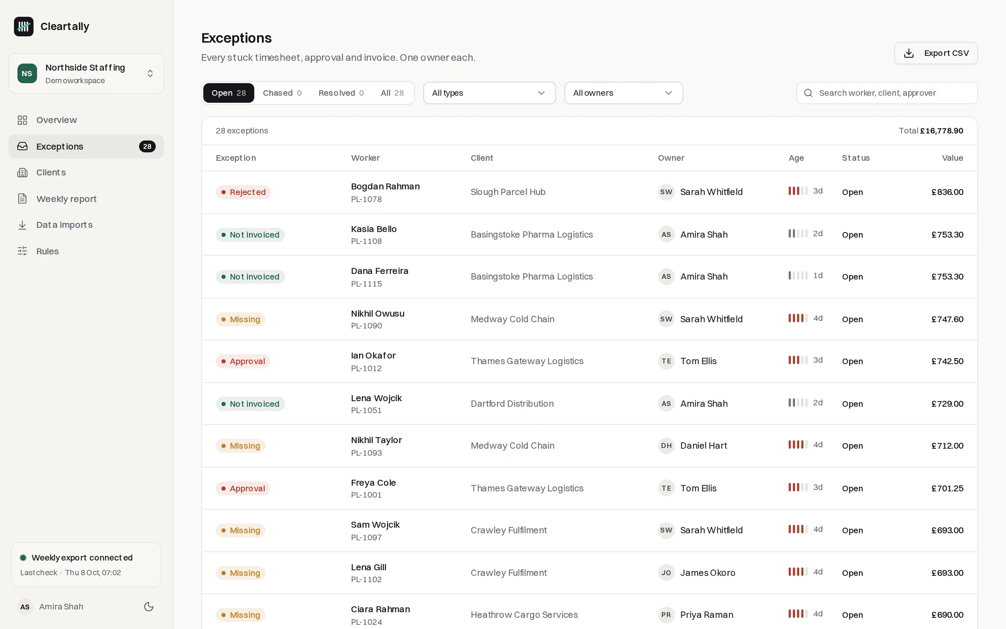
Task: Click the TE avatar in Ian Okafor row
Action: tap(666, 361)
